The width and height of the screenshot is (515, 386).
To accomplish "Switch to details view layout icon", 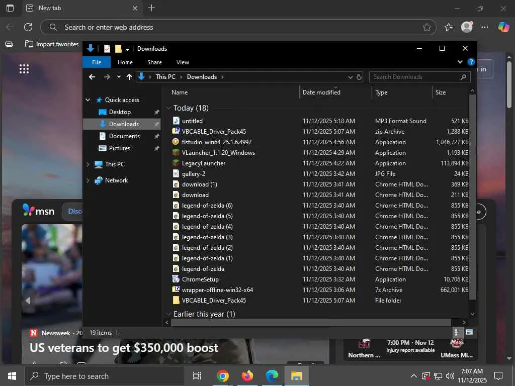I will (456, 332).
